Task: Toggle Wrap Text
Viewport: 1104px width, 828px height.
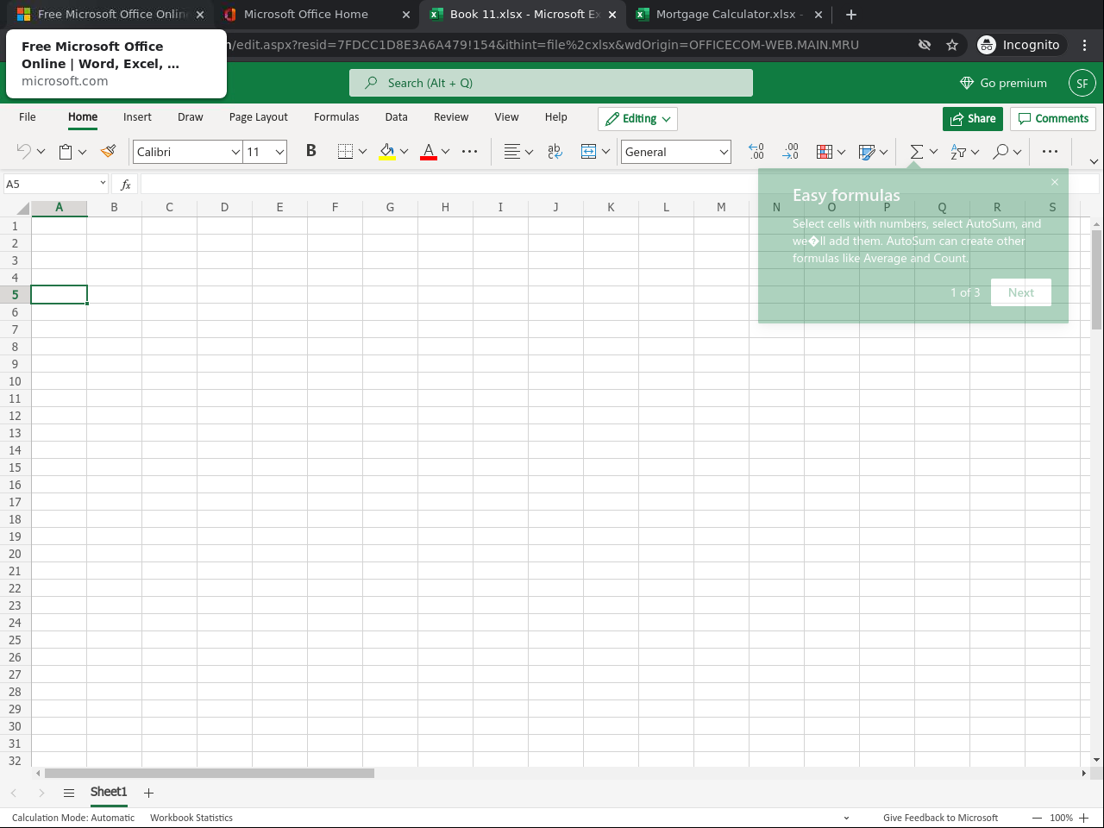Action: [555, 152]
